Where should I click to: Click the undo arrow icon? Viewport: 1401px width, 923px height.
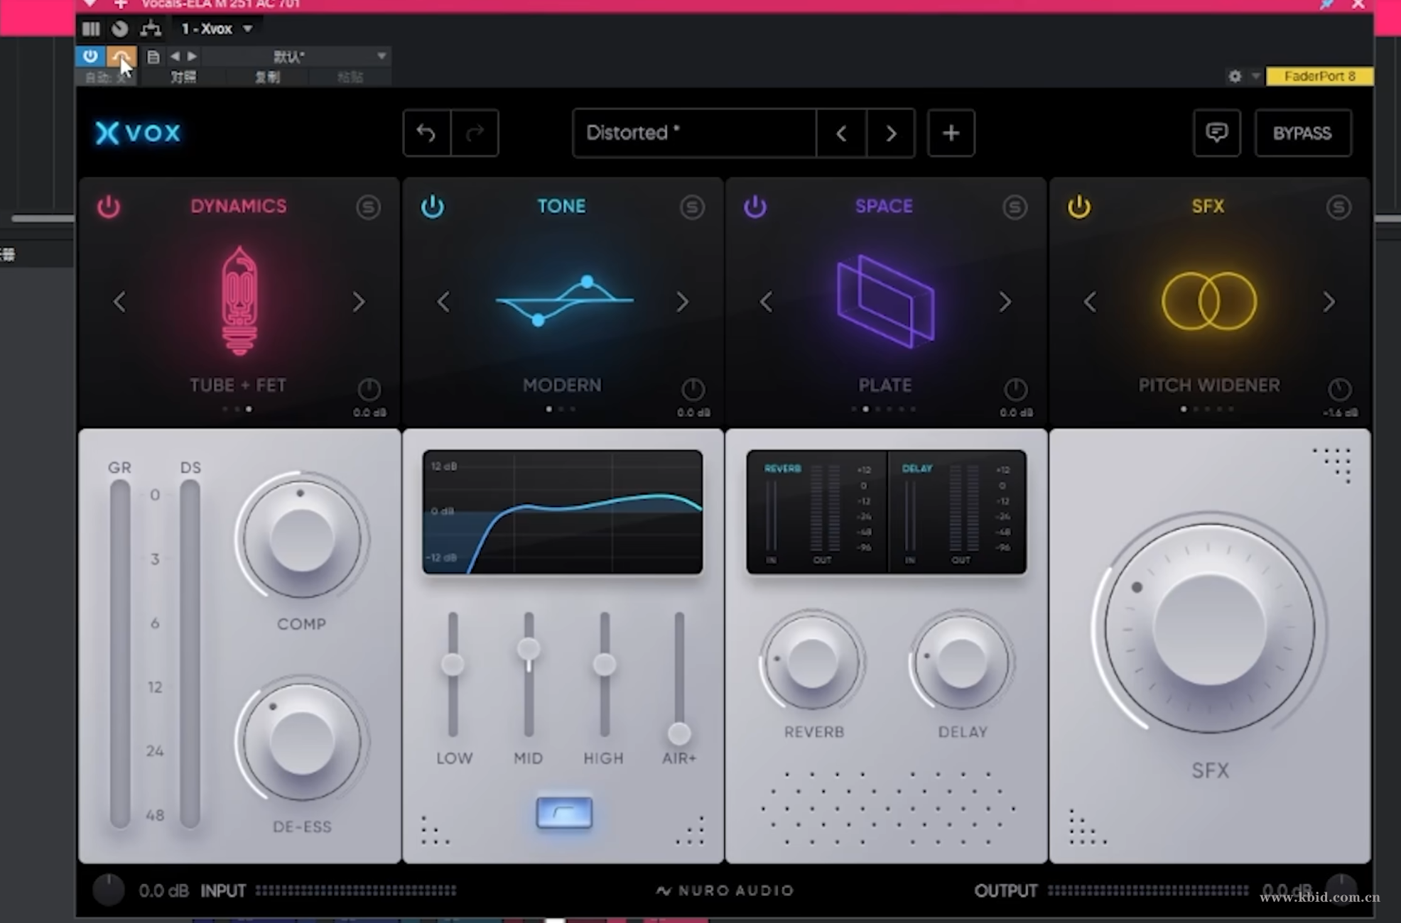tap(427, 132)
